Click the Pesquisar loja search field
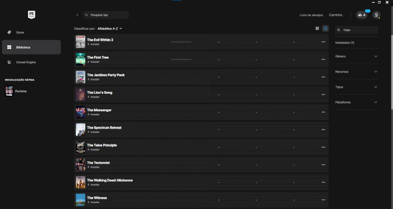 (106, 15)
